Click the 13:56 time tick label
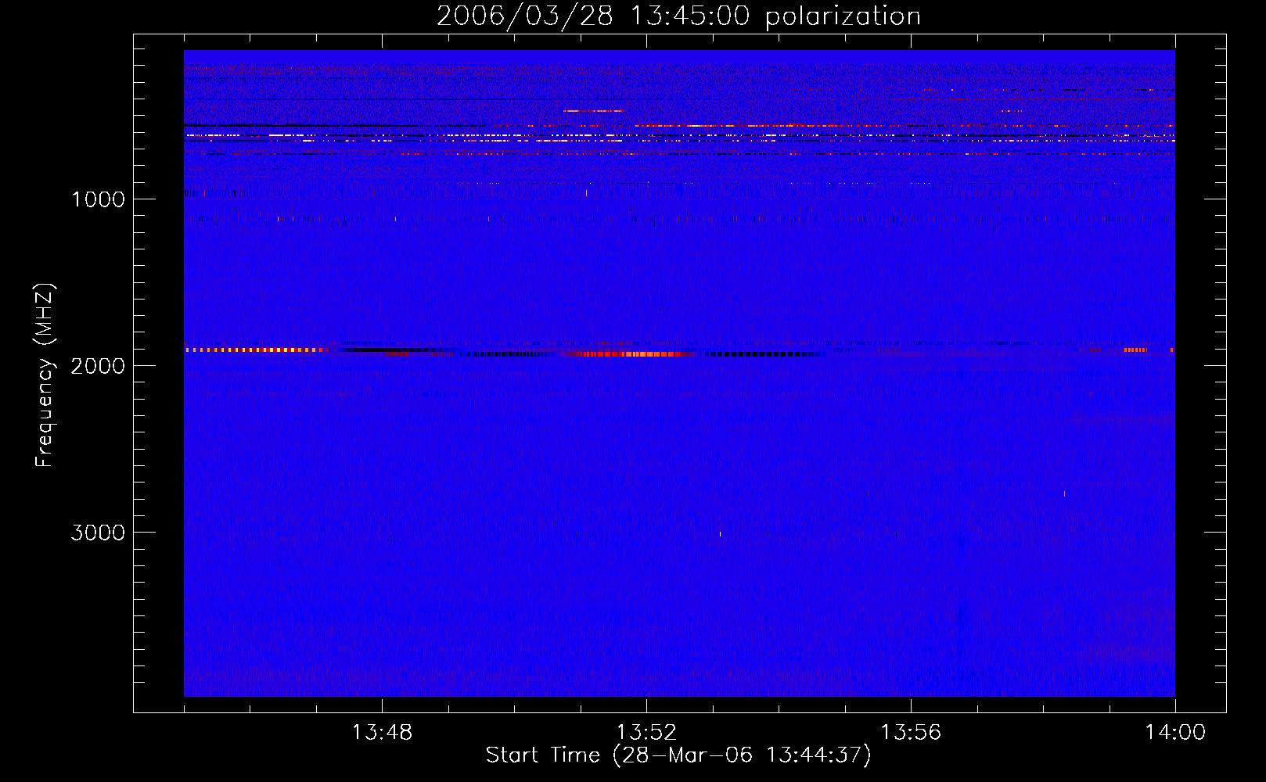This screenshot has height=782, width=1266. [x=911, y=733]
